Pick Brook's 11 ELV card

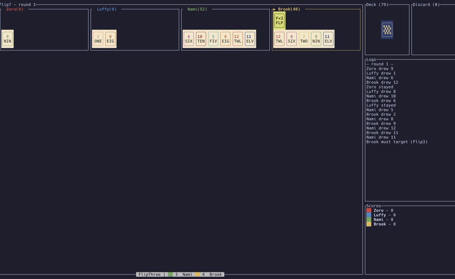pos(328,39)
